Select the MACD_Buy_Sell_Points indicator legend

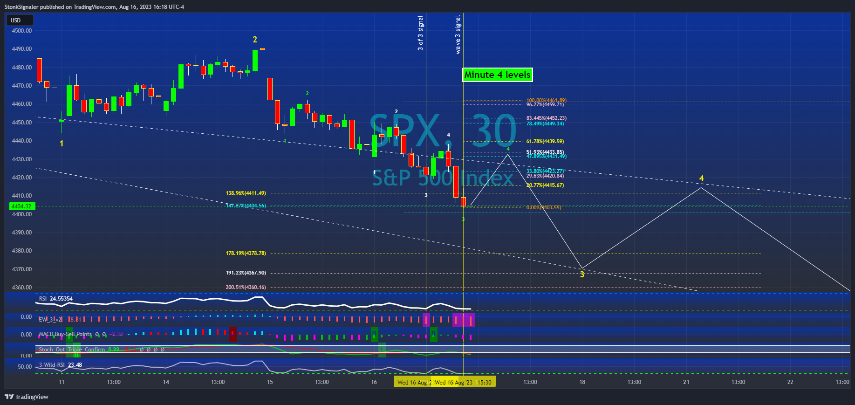pos(81,334)
